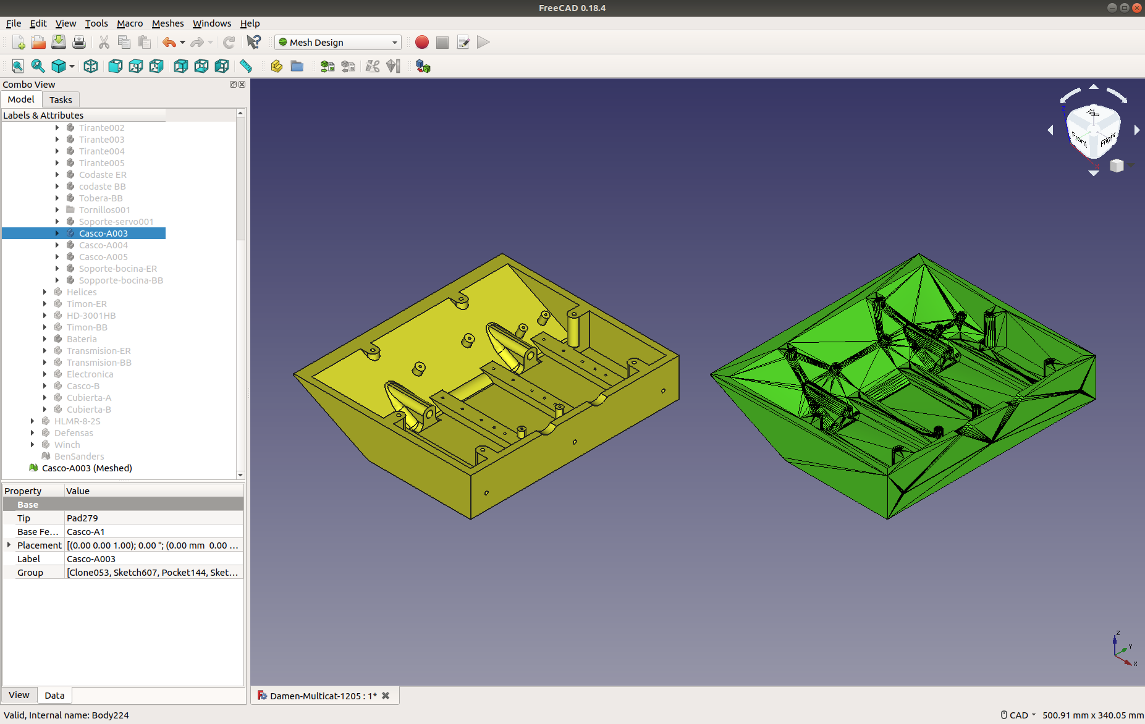Cut selection with the scissors icon
The height and width of the screenshot is (724, 1145).
click(104, 42)
